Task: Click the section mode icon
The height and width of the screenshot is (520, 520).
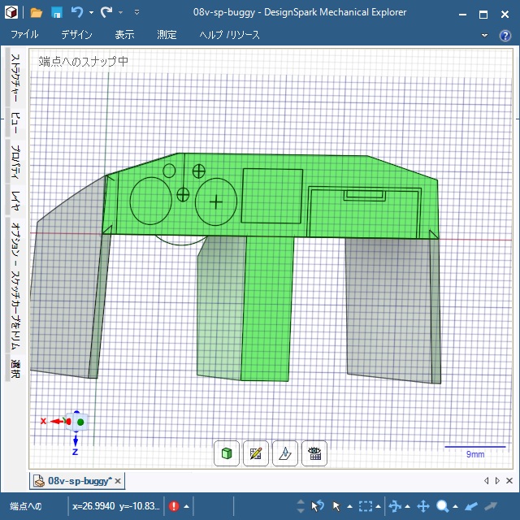Action: pyautogui.click(x=285, y=453)
